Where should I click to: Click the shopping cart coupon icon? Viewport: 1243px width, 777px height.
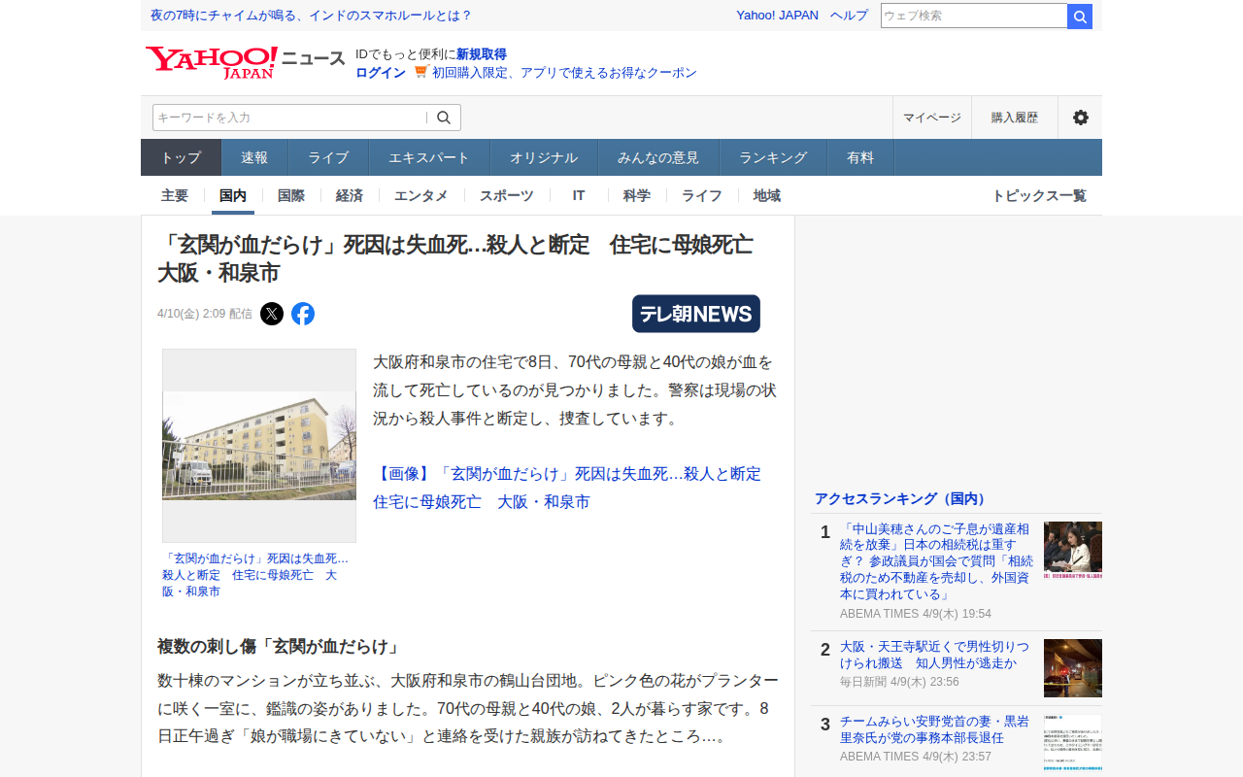coord(420,73)
